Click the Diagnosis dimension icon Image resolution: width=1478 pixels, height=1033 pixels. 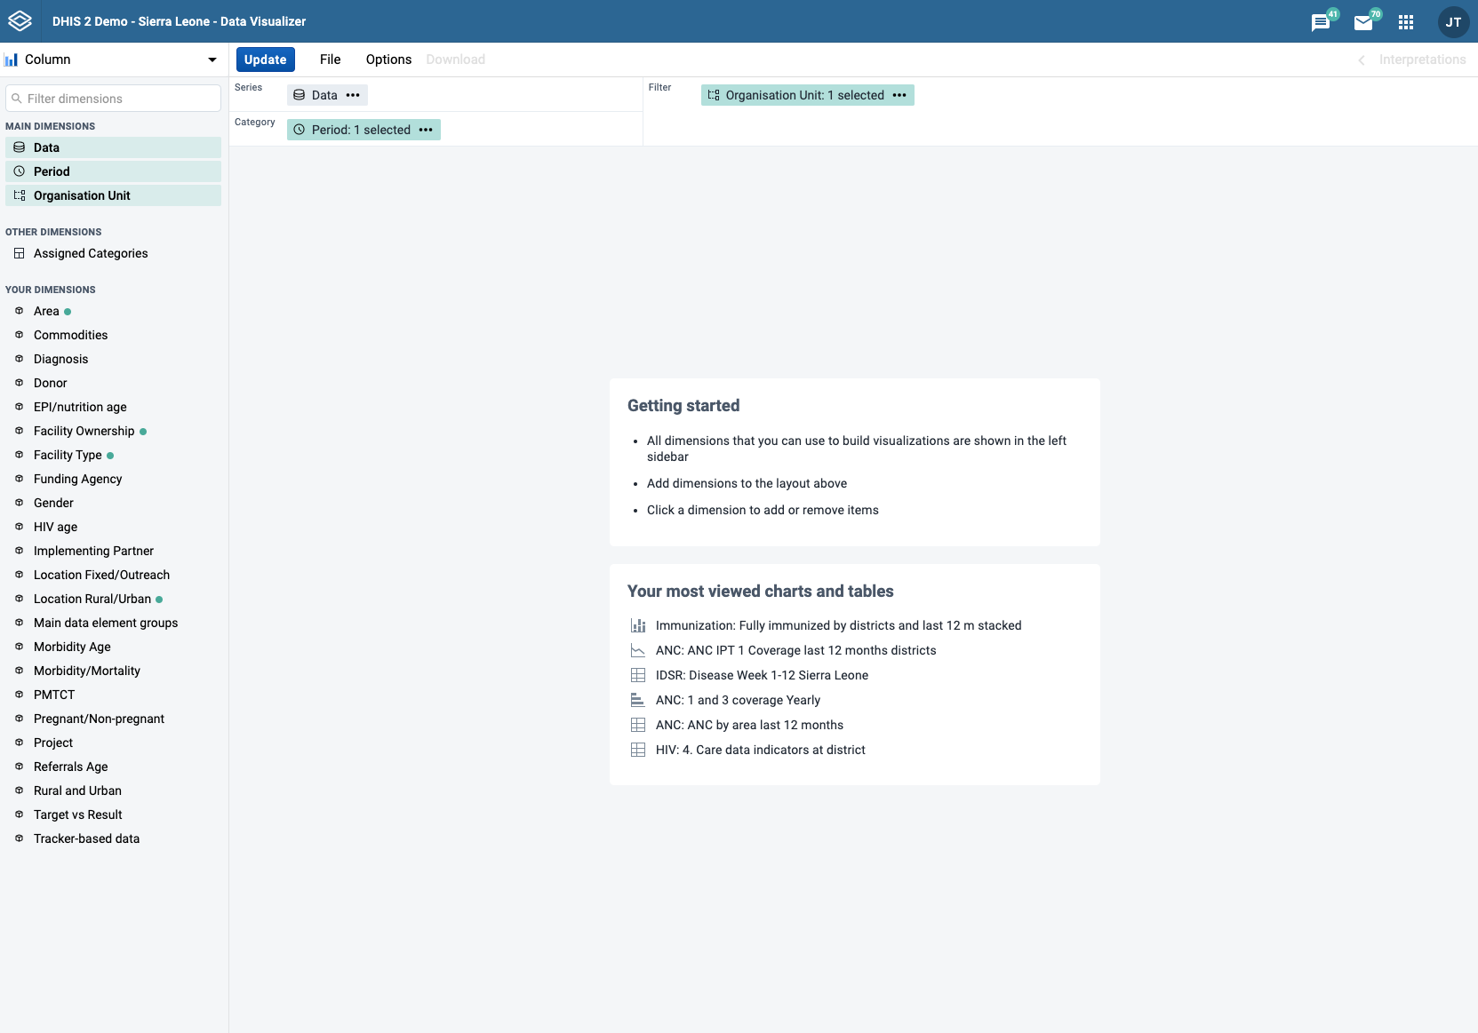[x=19, y=359]
